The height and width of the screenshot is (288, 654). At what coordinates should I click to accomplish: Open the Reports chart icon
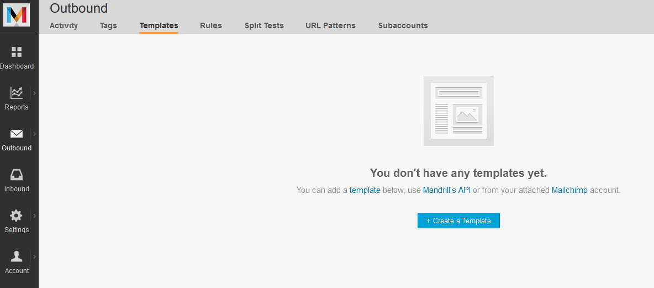coord(17,93)
